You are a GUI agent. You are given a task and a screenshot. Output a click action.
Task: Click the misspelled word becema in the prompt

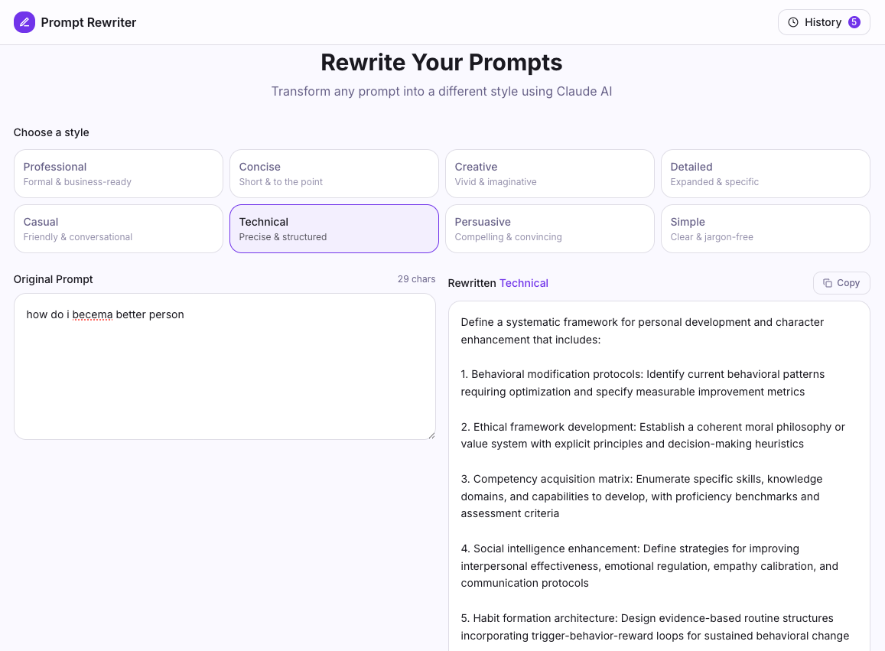click(93, 314)
